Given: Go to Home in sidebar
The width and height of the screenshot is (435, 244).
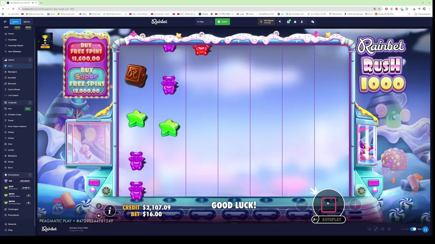Looking at the screenshot, I should [x=11, y=34].
